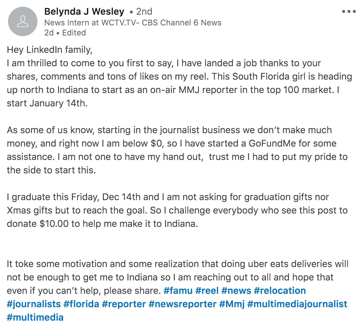Click the paragraph mentioning GoFundMe
The image size is (363, 328).
click(177, 150)
